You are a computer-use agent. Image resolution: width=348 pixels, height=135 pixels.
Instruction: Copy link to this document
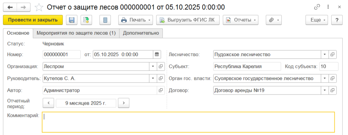[x=317, y=7]
